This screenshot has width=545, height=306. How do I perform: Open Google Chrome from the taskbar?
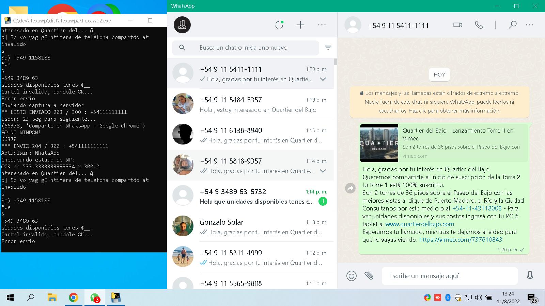(73, 297)
